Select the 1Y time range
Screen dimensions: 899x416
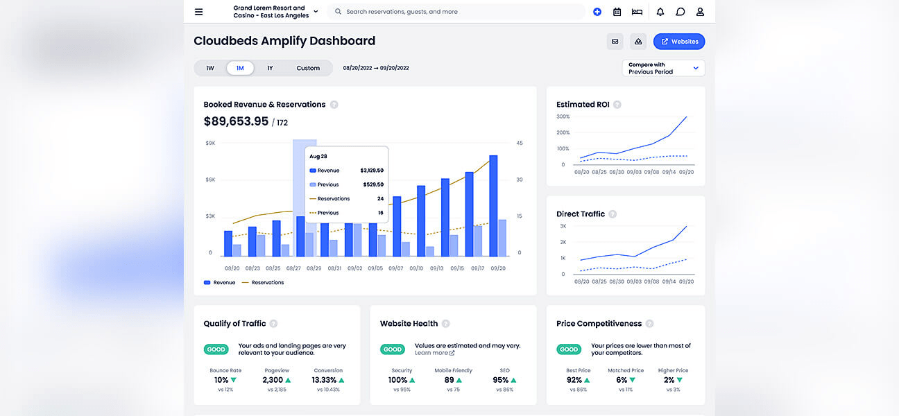click(x=270, y=68)
